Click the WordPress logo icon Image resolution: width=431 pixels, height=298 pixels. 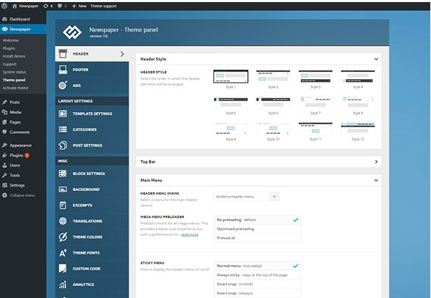pos(4,5)
